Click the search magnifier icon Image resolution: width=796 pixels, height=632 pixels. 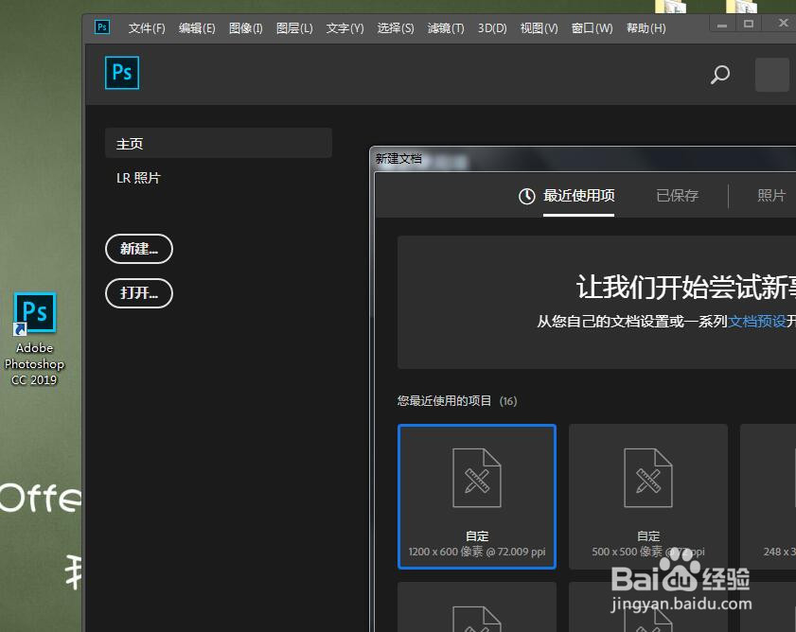click(x=719, y=75)
